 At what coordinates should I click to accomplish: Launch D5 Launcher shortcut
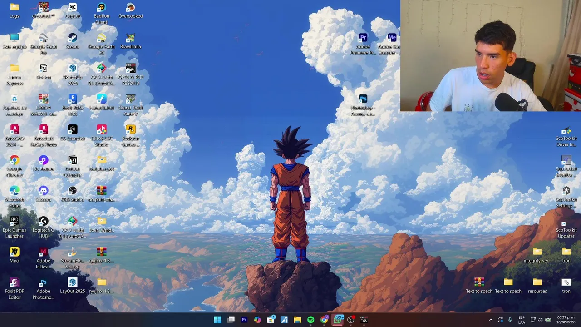tap(73, 133)
